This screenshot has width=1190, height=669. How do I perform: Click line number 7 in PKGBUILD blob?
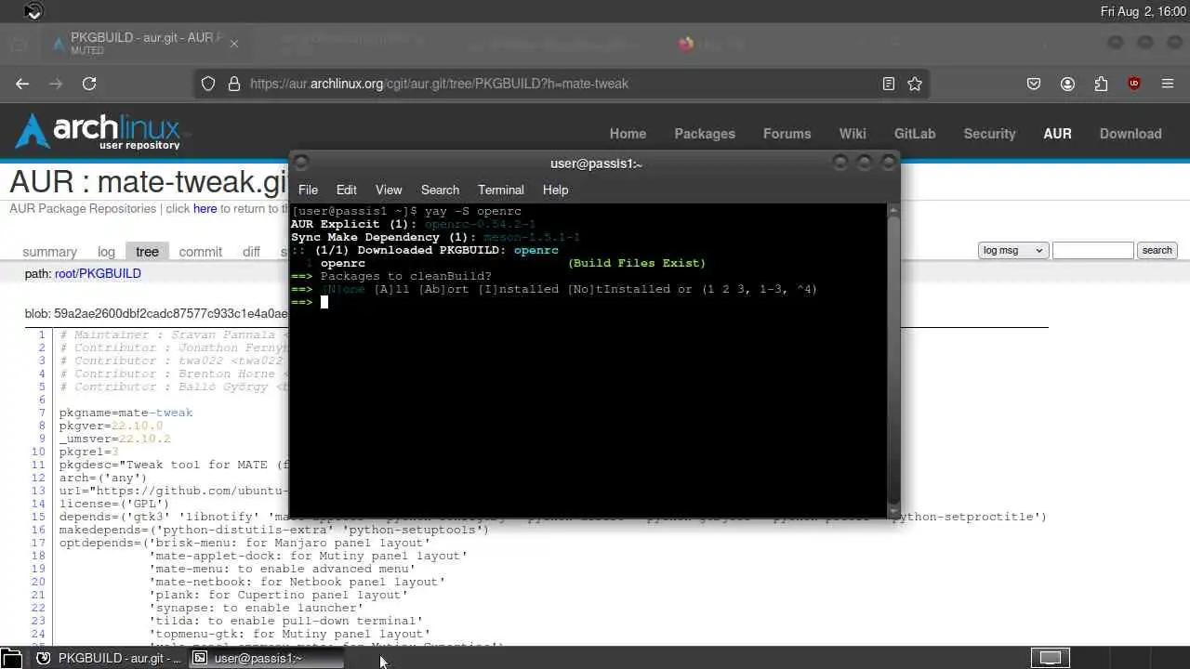[42, 413]
